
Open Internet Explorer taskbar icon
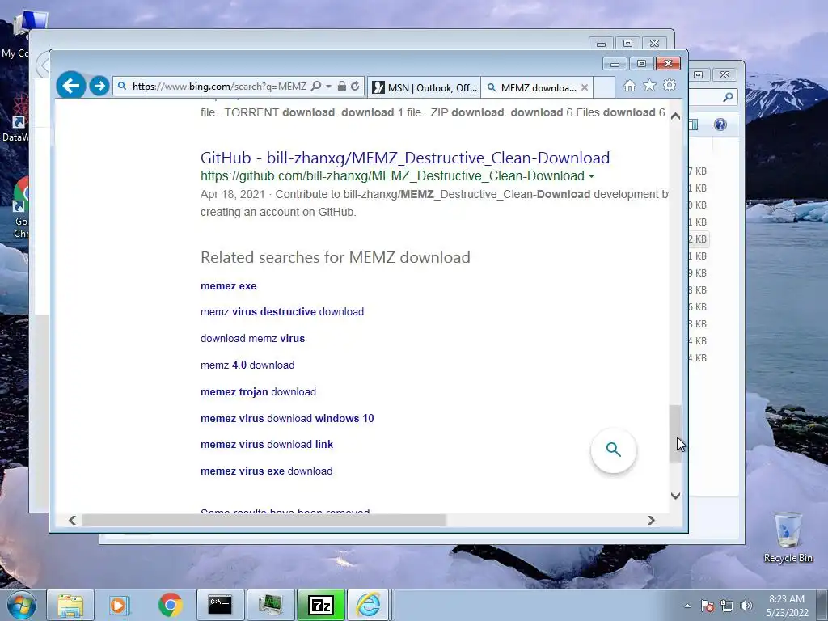(368, 605)
